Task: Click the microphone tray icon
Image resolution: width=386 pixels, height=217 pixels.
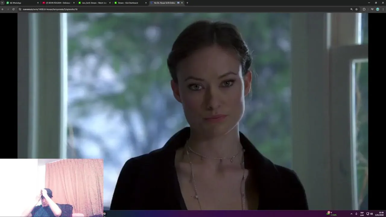Action: click(x=356, y=214)
